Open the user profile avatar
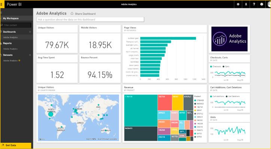The width and height of the screenshot is (271, 149). pos(269,4)
